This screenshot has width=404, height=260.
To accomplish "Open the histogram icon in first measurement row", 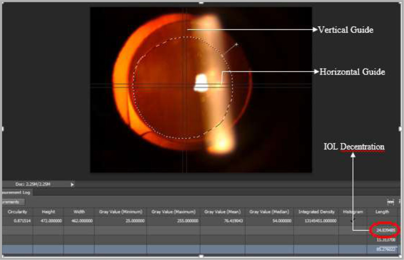I will coord(353,220).
